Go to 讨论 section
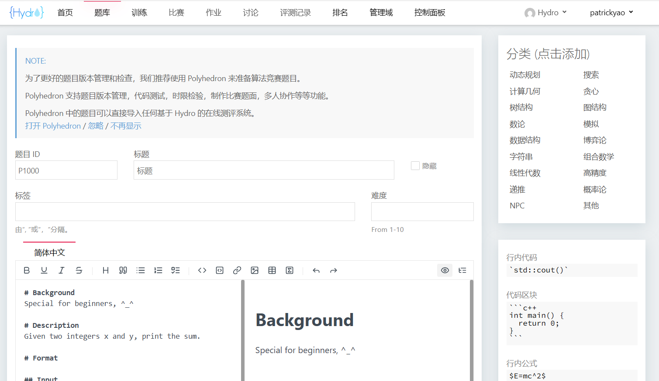 [x=251, y=13]
